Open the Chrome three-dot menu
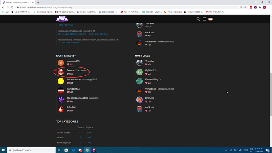Image resolution: width=272 pixels, height=153 pixels. click(x=269, y=7)
